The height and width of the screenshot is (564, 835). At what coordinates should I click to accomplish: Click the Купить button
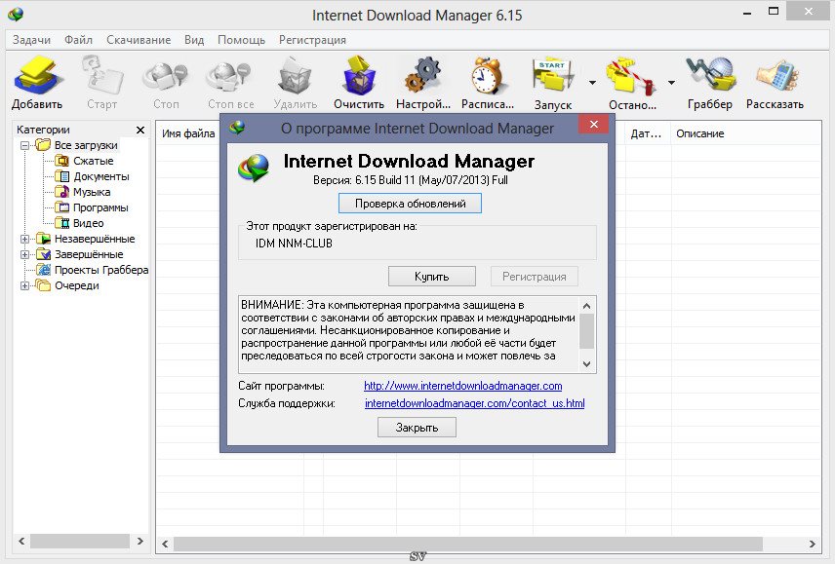(432, 277)
